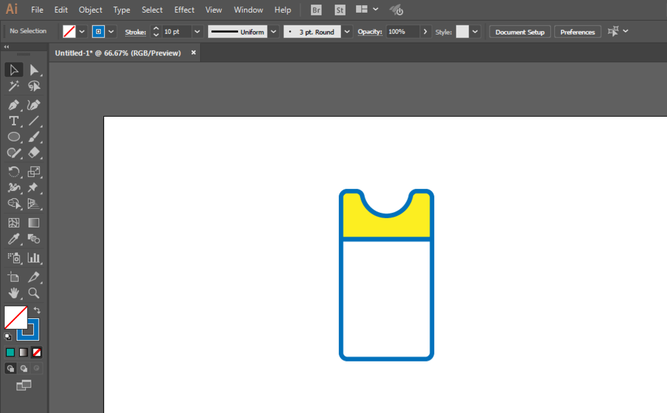Switch to Gradient fill mode
The width and height of the screenshot is (667, 413).
coord(23,352)
